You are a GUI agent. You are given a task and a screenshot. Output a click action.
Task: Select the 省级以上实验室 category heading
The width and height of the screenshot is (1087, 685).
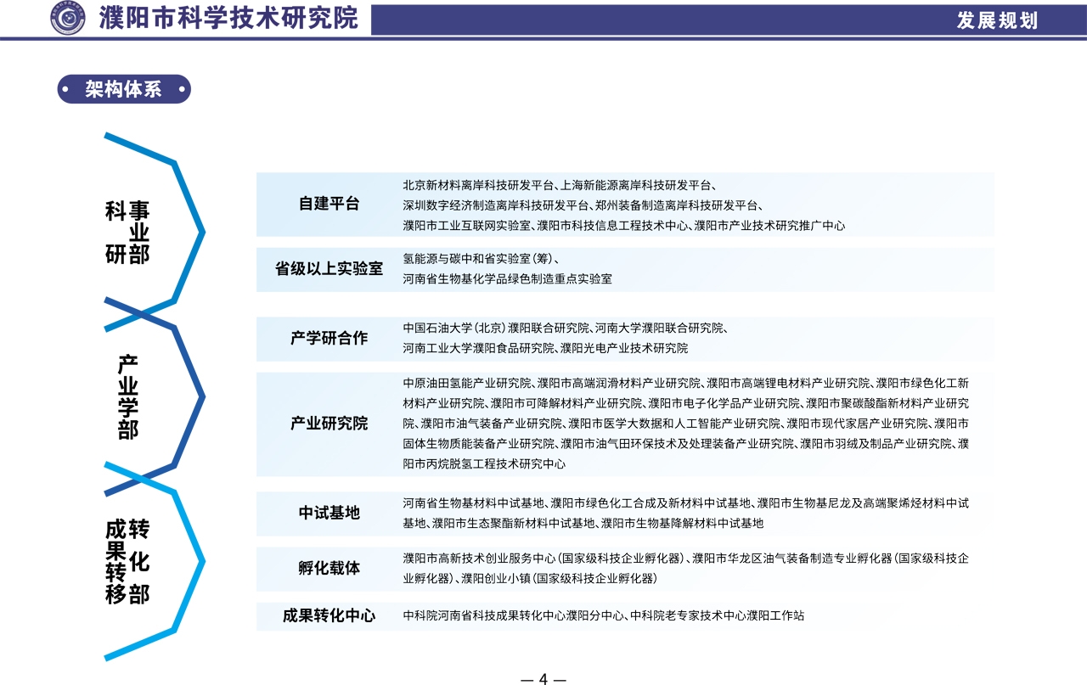pyautogui.click(x=329, y=269)
